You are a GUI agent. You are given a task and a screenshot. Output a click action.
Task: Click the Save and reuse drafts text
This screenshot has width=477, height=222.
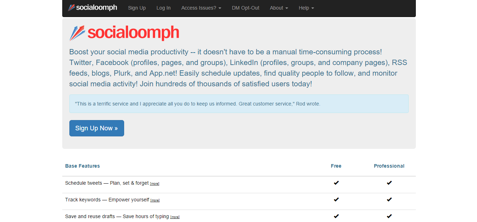click(x=117, y=216)
